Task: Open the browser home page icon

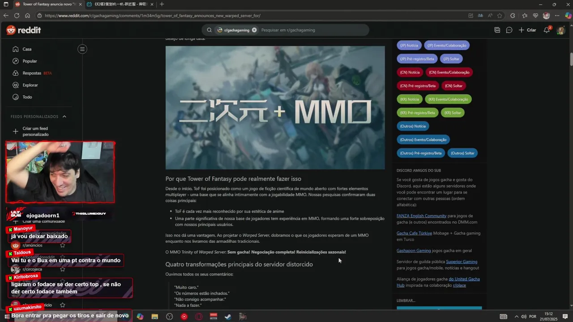Action: point(27,15)
